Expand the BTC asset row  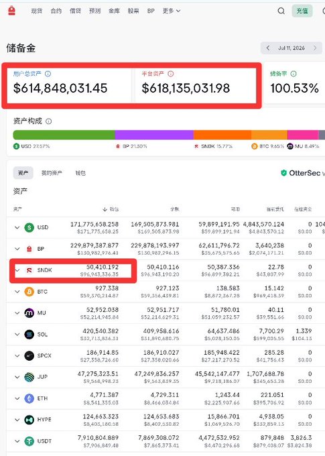17,292
